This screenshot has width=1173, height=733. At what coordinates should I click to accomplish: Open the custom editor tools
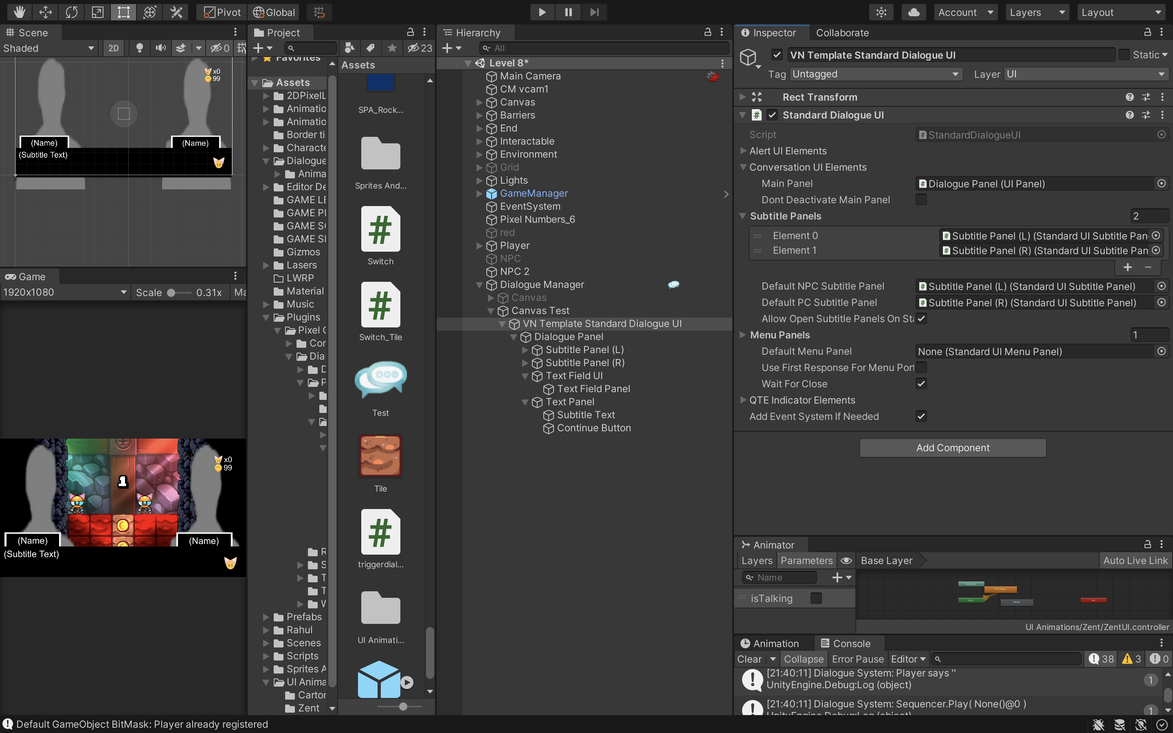176,12
